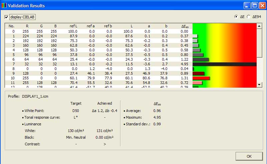The width and height of the screenshot is (267, 164).
Task: Toggle the display CIELAB checkbox
Action: coord(6,17)
